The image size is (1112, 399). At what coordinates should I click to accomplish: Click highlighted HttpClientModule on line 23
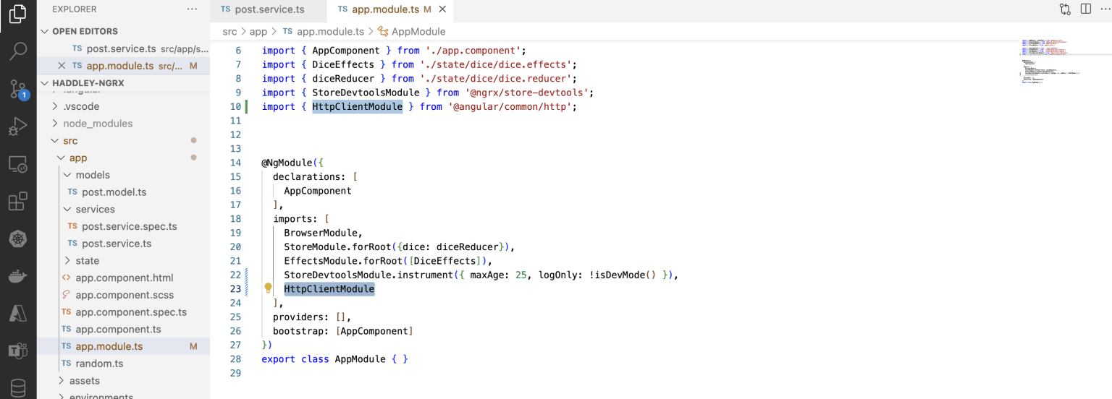[329, 289]
